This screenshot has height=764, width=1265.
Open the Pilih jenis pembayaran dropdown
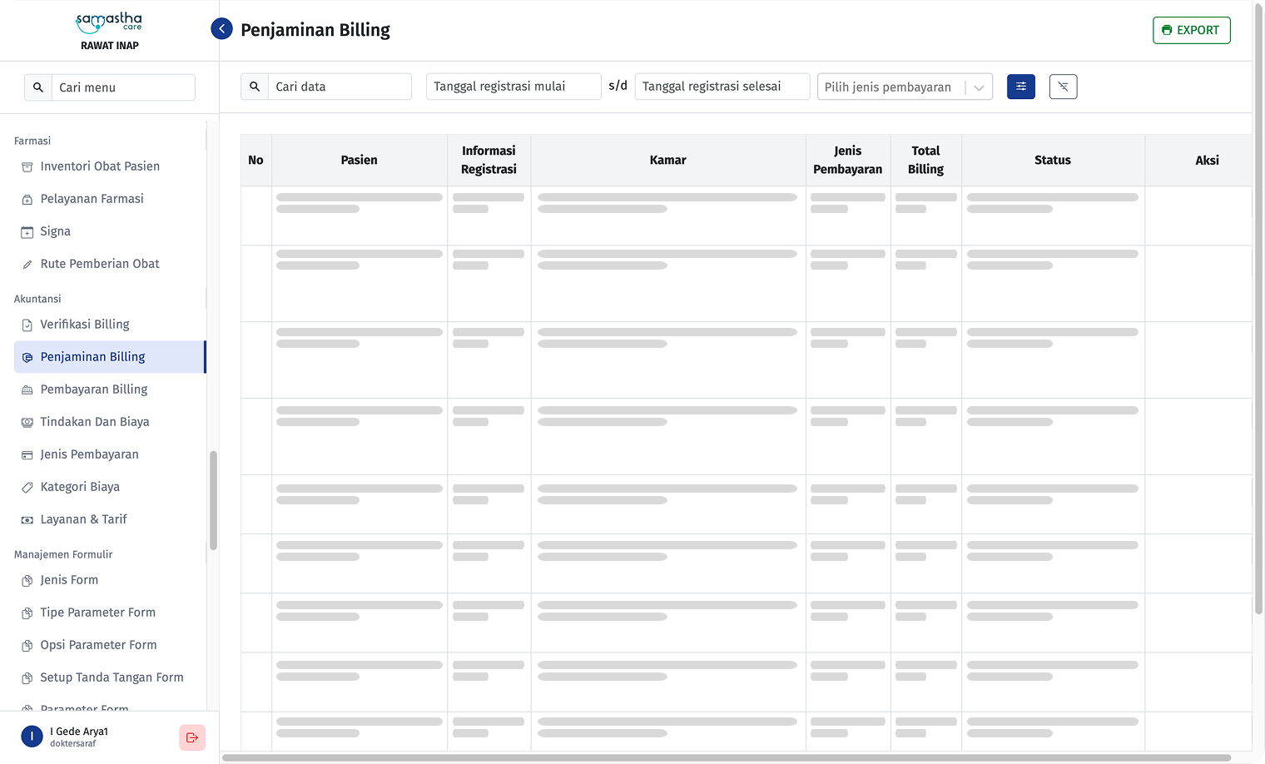coord(905,87)
